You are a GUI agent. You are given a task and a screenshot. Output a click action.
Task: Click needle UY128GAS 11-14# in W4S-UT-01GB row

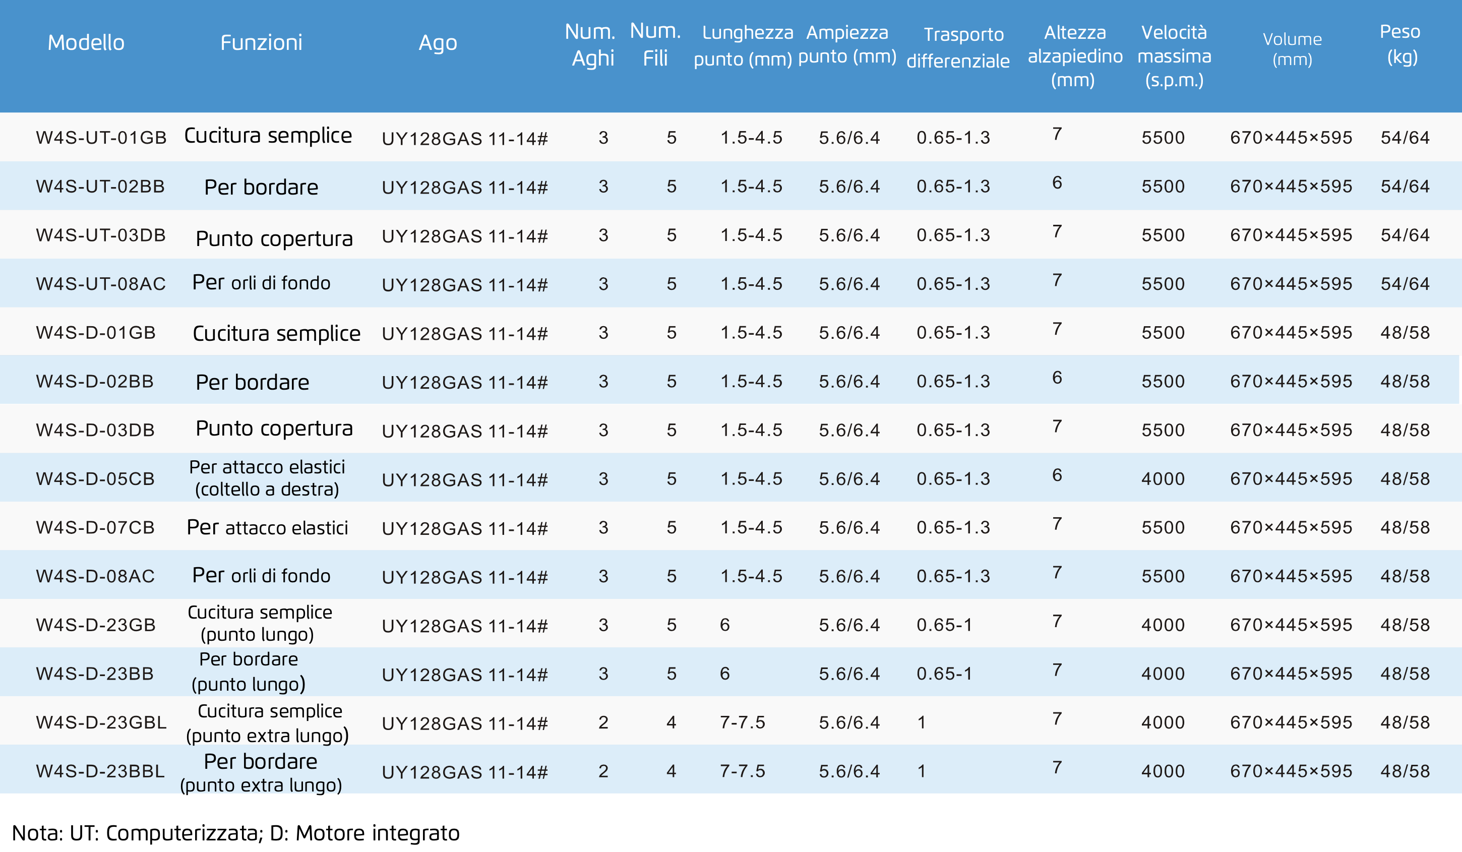pos(465,139)
